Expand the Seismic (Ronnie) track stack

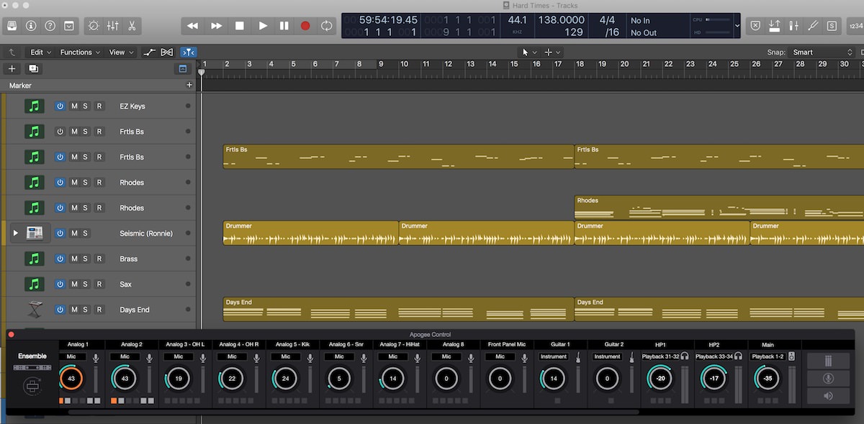click(15, 234)
